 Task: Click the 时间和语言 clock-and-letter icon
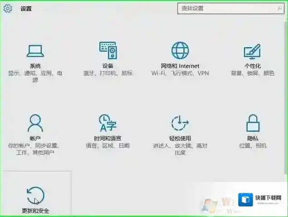(x=107, y=123)
